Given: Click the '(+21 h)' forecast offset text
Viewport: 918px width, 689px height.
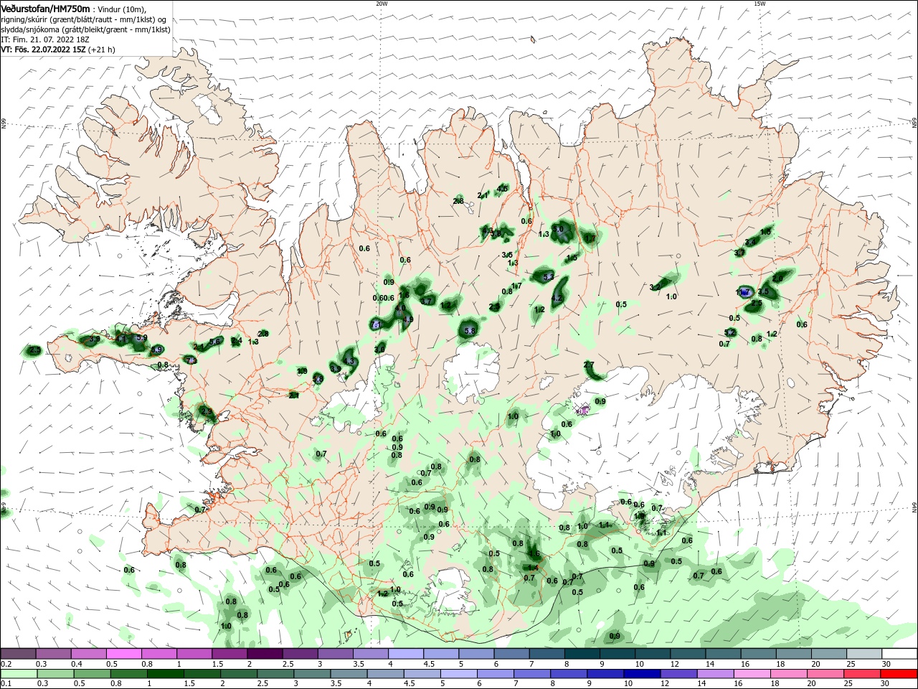Looking at the screenshot, I should coord(101,50).
